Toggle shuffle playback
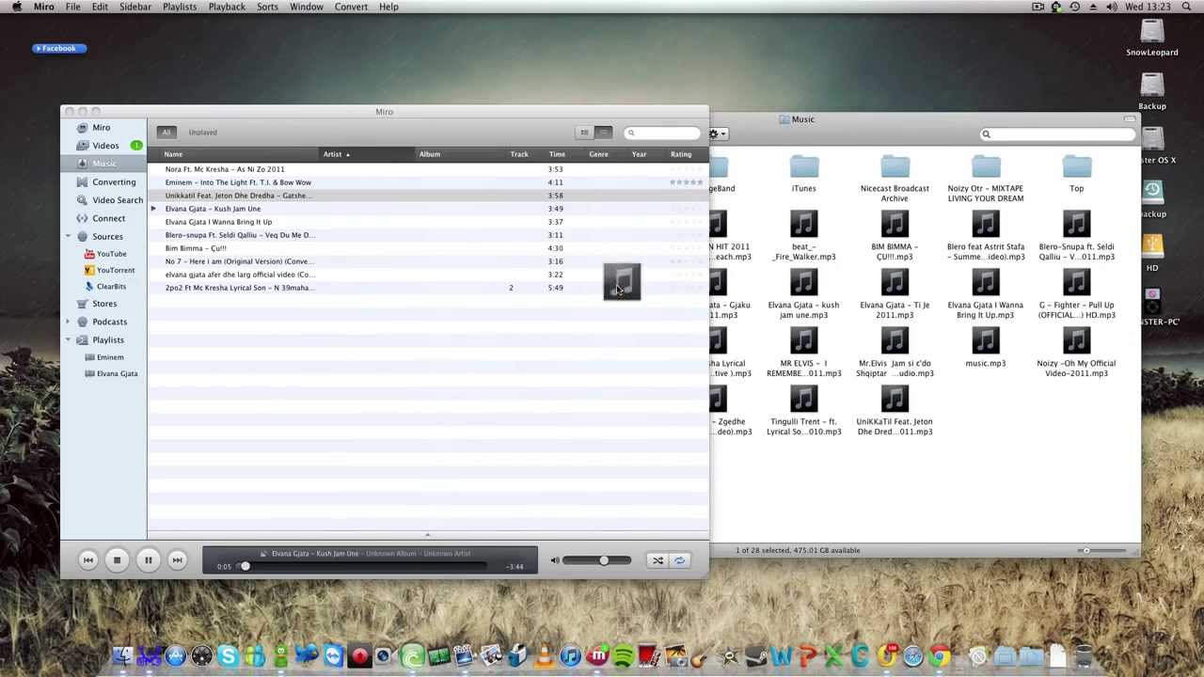Viewport: 1204px width, 677px height. pyautogui.click(x=657, y=560)
